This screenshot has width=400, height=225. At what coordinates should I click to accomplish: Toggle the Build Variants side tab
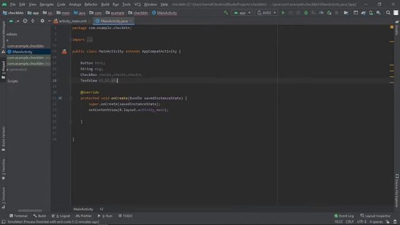pyautogui.click(x=3, y=139)
